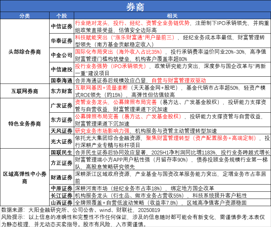
Task: Click the 东方财富 stock name
Action: 62,91
